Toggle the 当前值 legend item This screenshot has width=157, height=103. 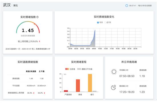pyautogui.click(x=70, y=69)
